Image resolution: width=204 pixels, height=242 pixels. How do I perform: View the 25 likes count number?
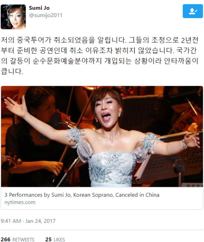tap(48, 239)
